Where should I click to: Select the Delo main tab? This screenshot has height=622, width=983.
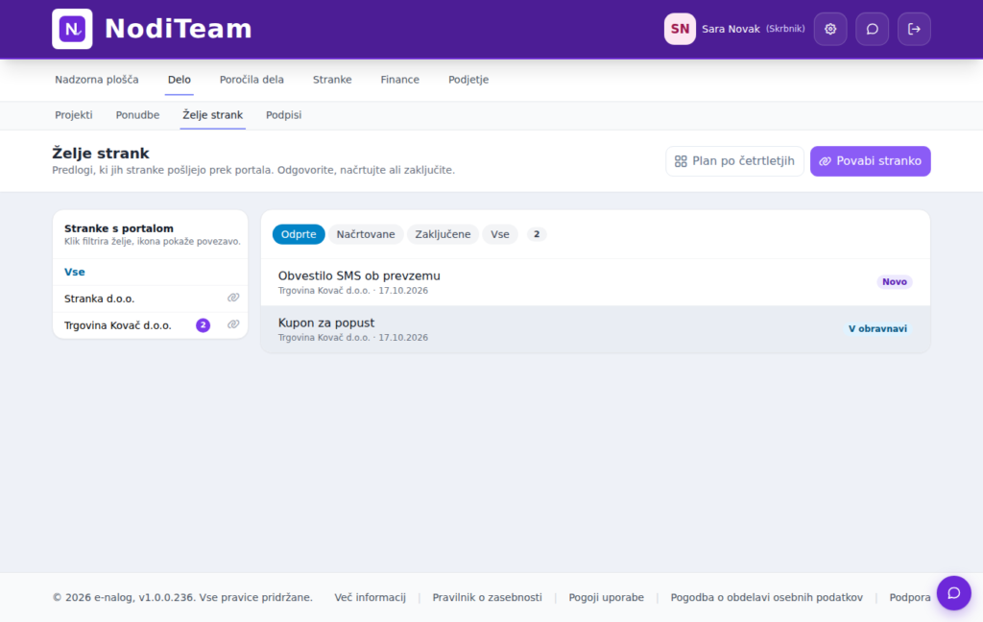coord(180,80)
